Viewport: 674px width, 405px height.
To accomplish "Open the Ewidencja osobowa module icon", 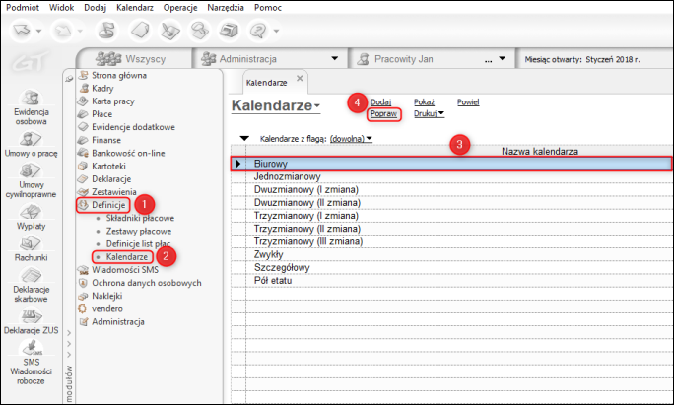I will coord(31,98).
